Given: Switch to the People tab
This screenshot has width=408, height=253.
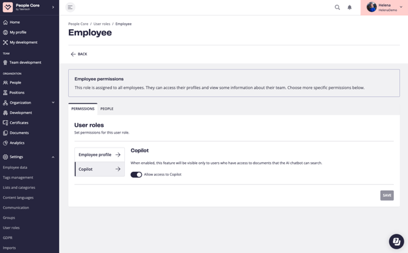Looking at the screenshot, I should (x=107, y=109).
